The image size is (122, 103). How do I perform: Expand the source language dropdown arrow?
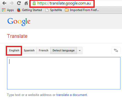pyautogui.click(x=80, y=50)
